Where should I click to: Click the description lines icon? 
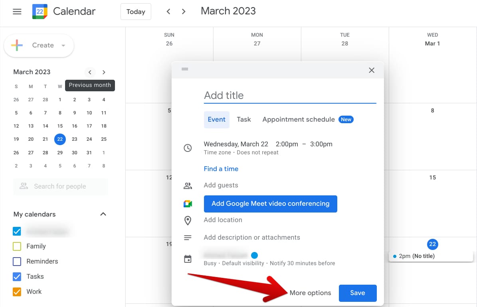pyautogui.click(x=188, y=238)
